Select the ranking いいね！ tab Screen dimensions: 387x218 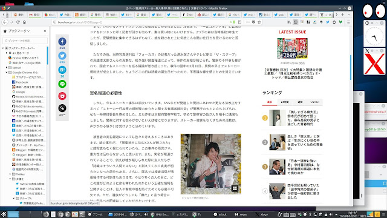coord(315,102)
